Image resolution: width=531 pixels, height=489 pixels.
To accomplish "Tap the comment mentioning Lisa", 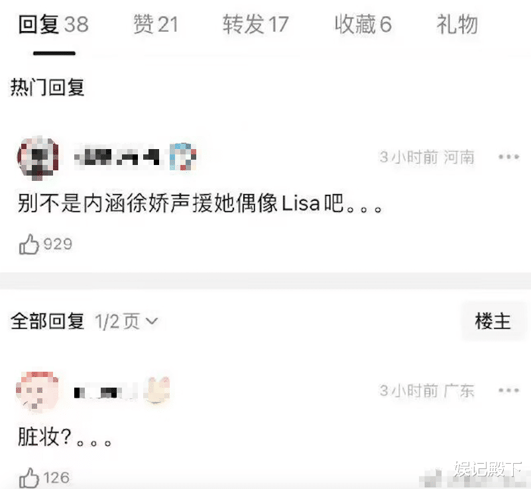I will pyautogui.click(x=200, y=203).
